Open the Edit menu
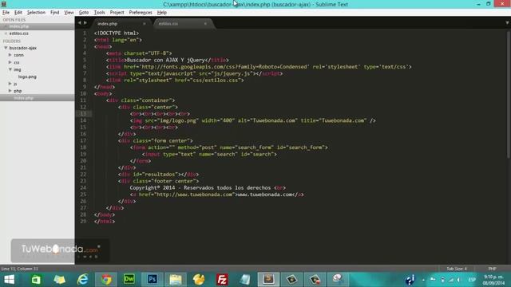The image size is (511, 287). click(18, 13)
